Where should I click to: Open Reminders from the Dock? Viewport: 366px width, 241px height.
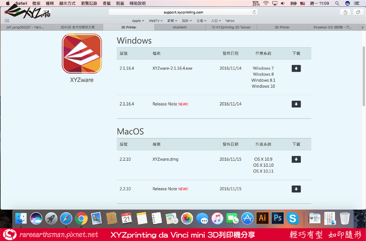pyautogui.click(x=157, y=218)
